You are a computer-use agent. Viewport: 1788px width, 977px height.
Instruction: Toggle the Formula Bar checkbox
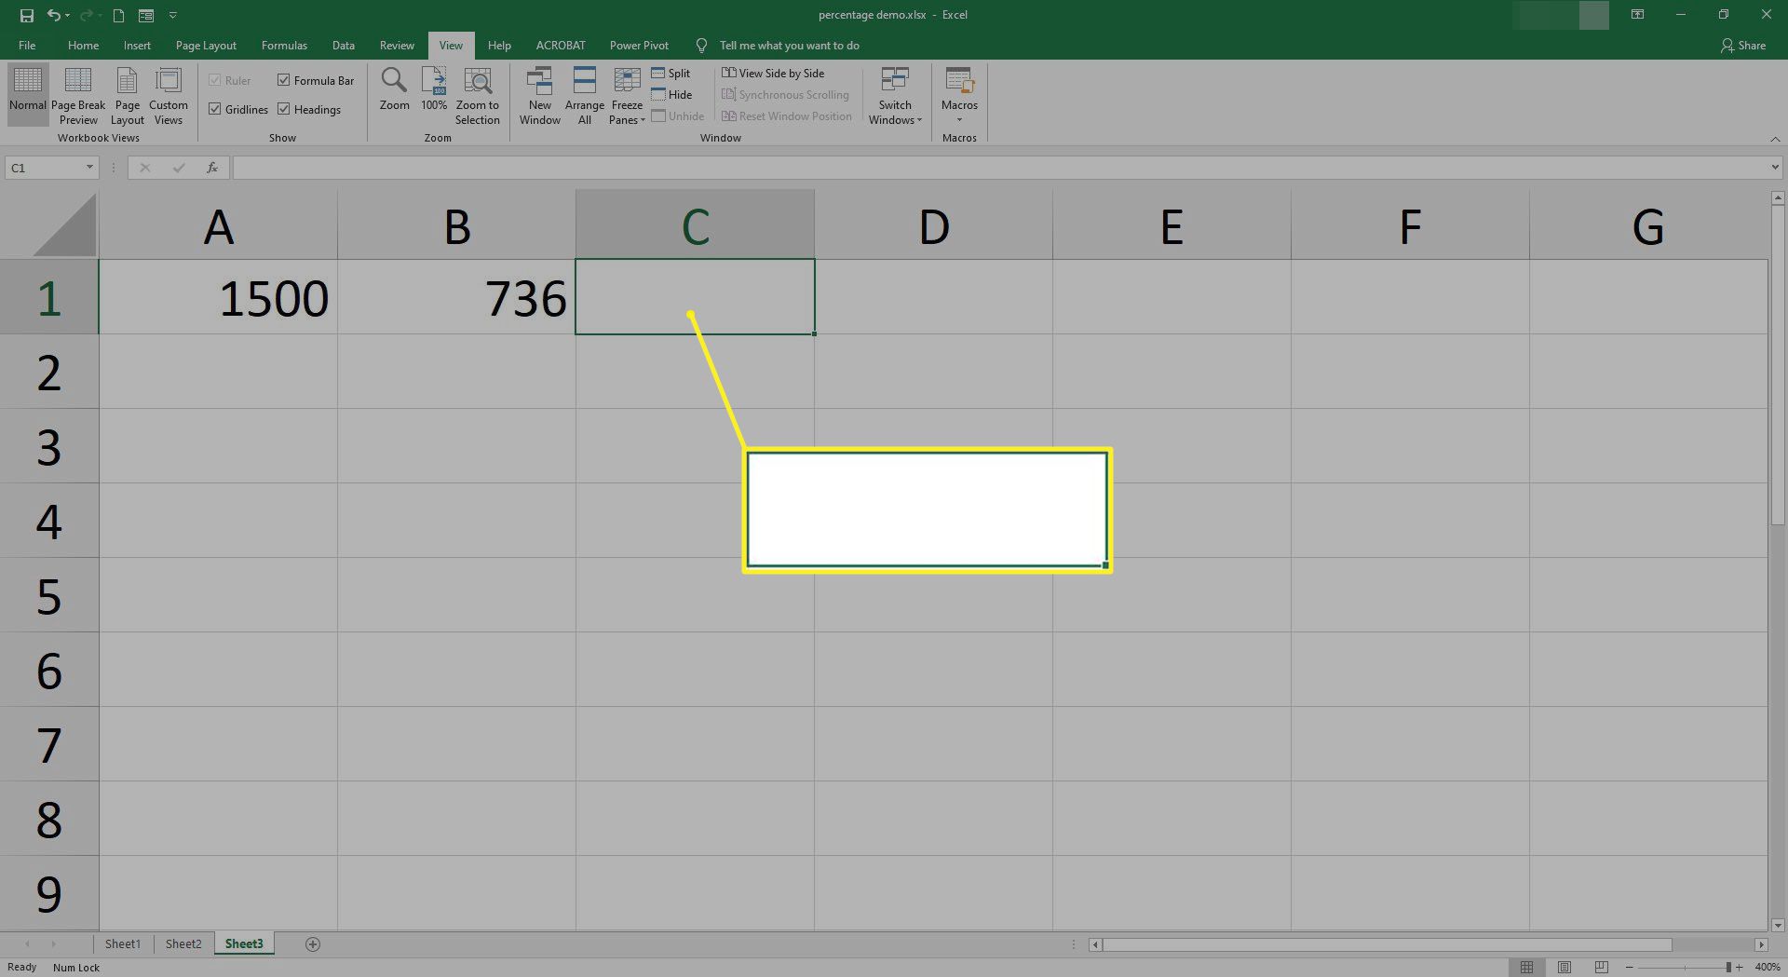284,80
